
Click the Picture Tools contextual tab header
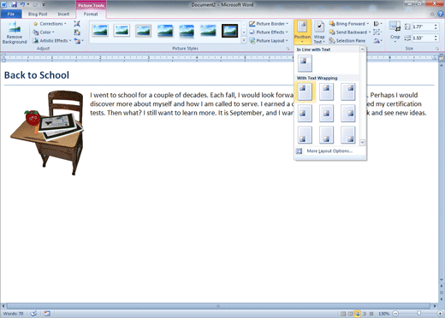(x=91, y=5)
